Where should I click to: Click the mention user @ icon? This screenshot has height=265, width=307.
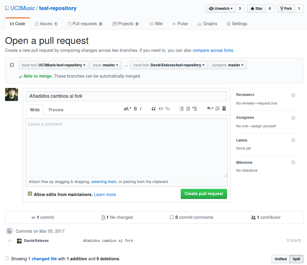click(x=218, y=109)
